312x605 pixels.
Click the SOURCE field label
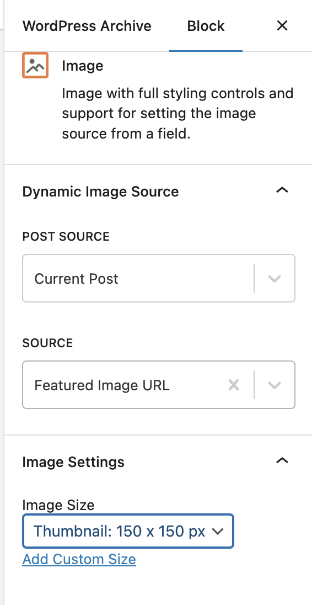pos(47,343)
